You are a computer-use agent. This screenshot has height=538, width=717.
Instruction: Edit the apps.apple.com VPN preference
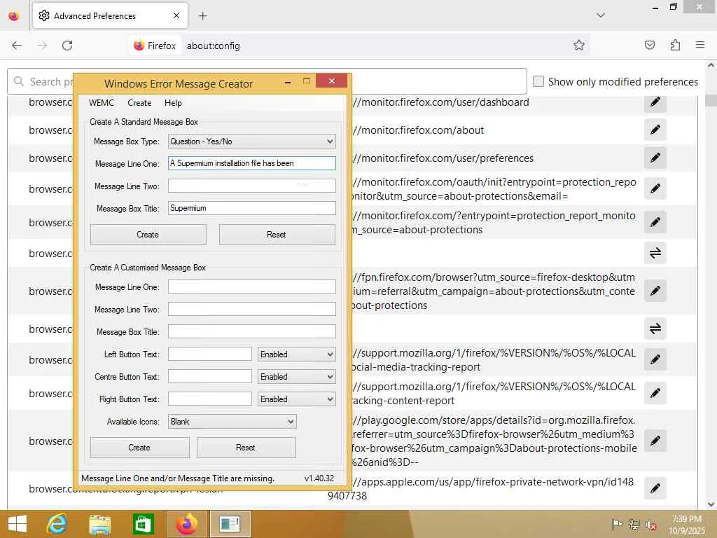(655, 488)
